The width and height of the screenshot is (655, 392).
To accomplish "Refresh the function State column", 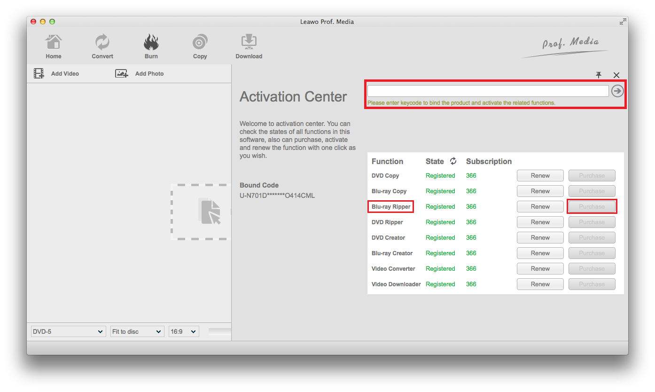I will [x=453, y=161].
